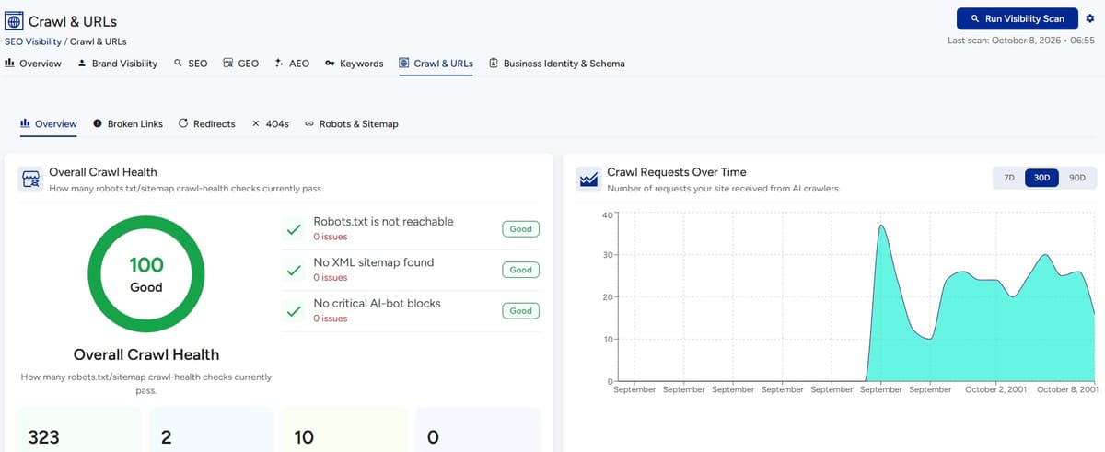Click the Broken Links warning icon
This screenshot has width=1105, height=452.
pyautogui.click(x=98, y=123)
